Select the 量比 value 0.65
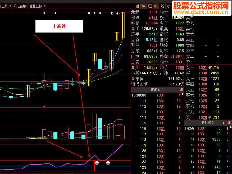232x174 pixels. (x=180, y=40)
